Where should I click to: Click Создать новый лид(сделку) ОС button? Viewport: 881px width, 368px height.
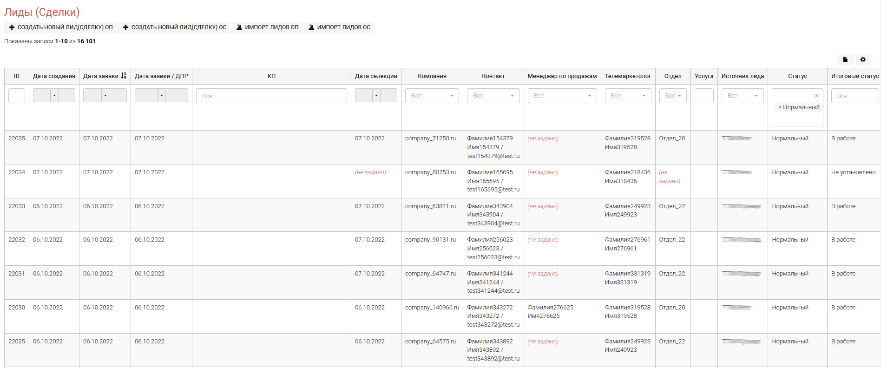coord(174,27)
